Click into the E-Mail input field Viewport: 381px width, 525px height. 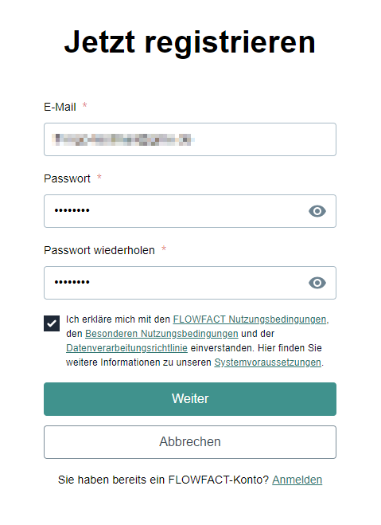(x=190, y=139)
